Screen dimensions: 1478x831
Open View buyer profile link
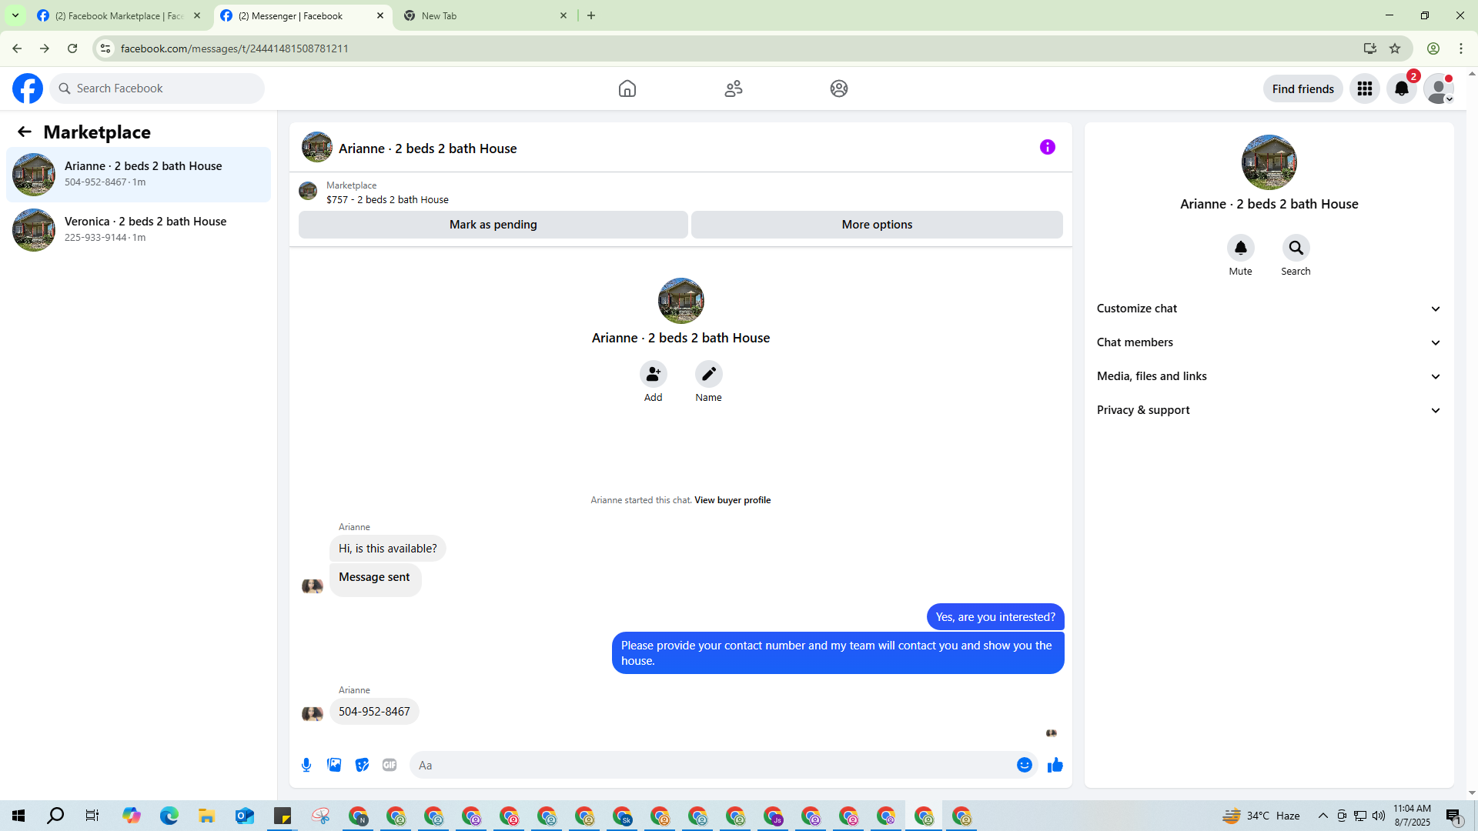(x=733, y=500)
